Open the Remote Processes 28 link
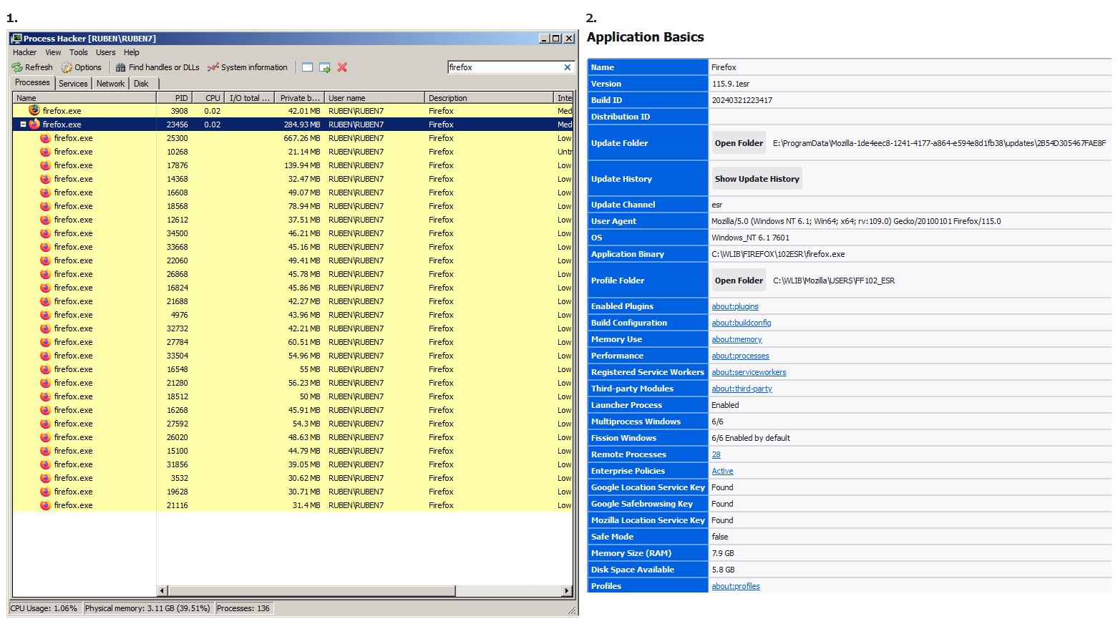 [x=716, y=454]
